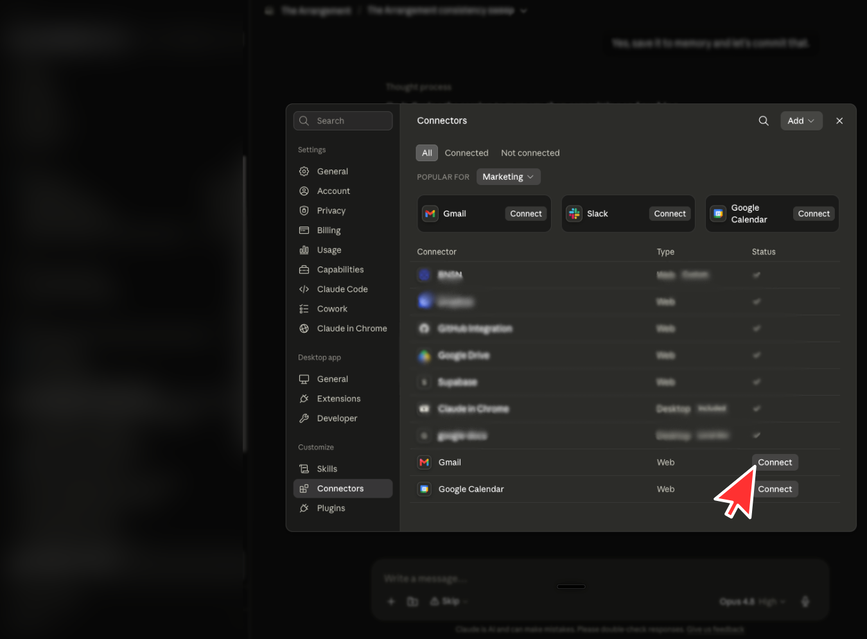Connect Gmail from the popular card

tap(526, 214)
